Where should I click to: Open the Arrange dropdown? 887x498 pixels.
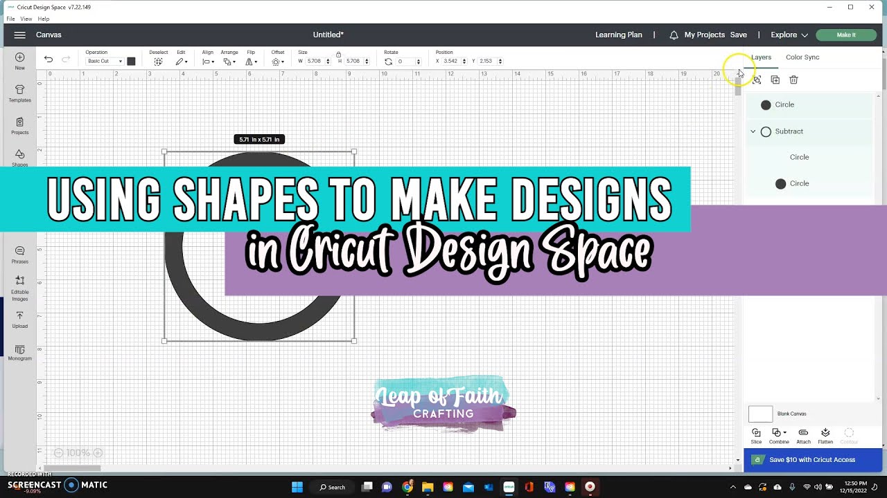229,62
